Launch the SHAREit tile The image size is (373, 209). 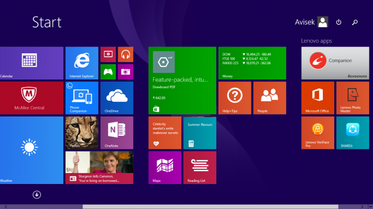click(353, 133)
